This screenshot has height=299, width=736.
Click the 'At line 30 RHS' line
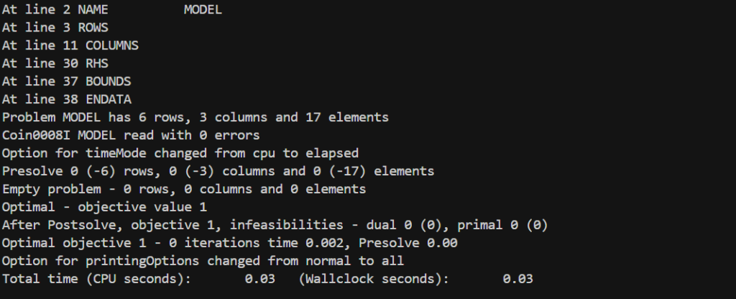(55, 63)
